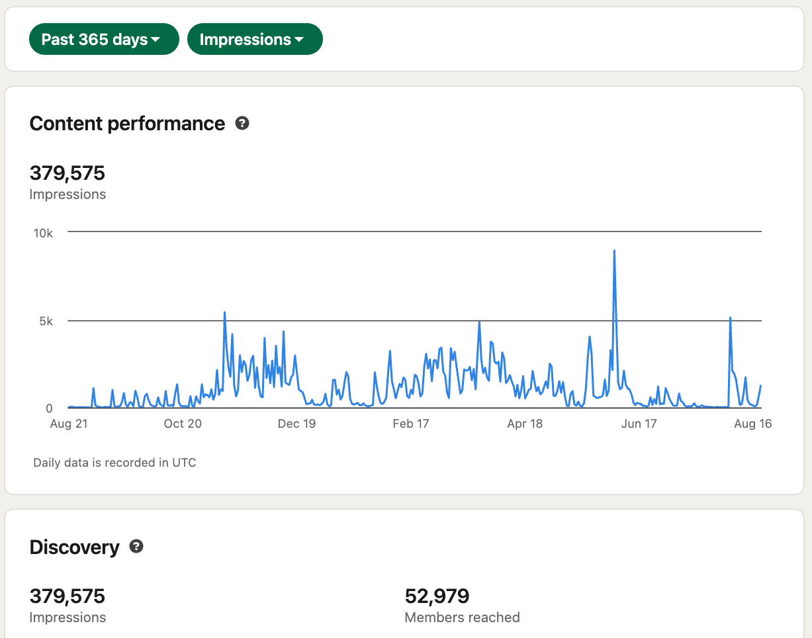This screenshot has width=812, height=638.
Task: Click the help icon next to Content performance
Action: 242,124
